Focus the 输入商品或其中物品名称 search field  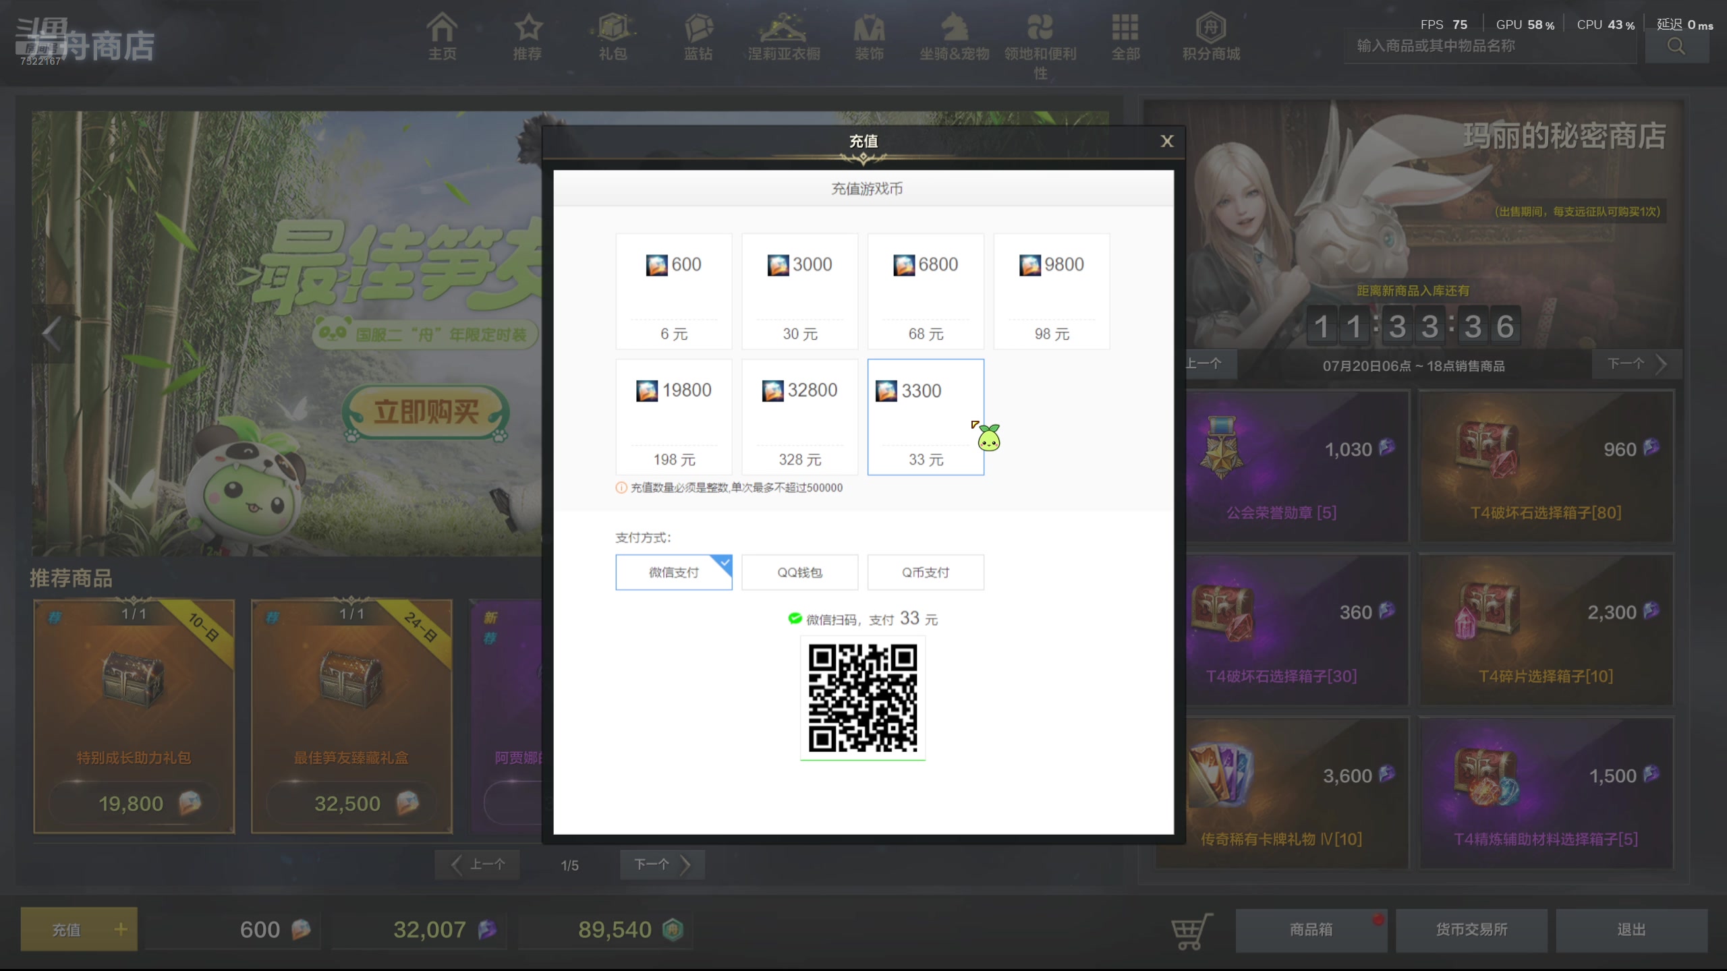click(1491, 47)
